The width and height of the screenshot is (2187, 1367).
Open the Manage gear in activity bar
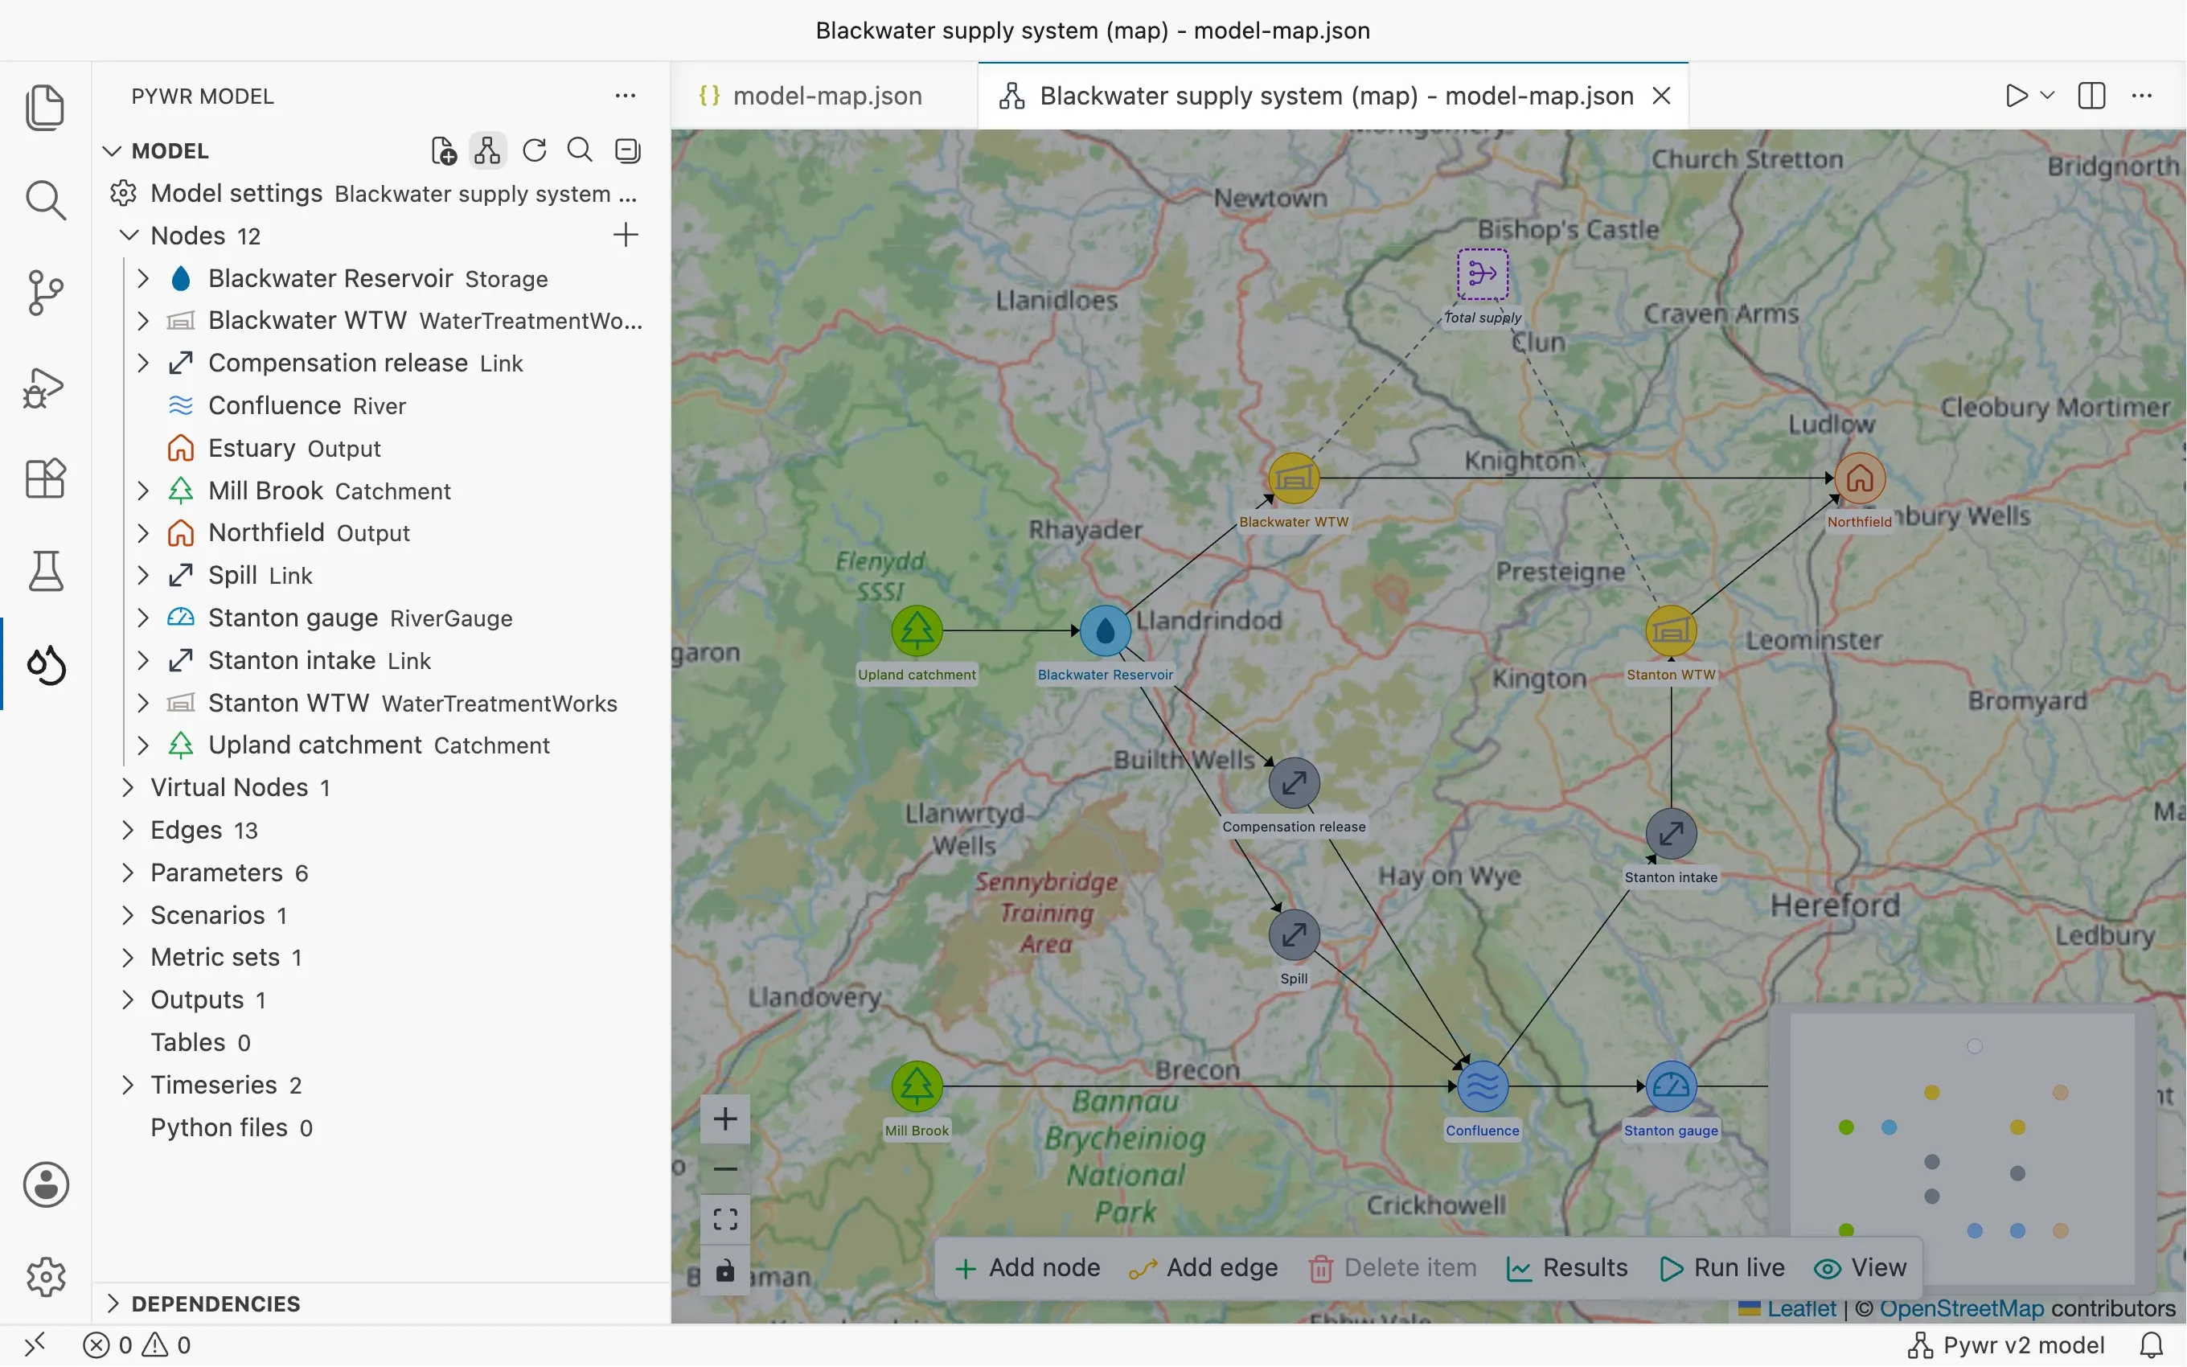point(45,1277)
